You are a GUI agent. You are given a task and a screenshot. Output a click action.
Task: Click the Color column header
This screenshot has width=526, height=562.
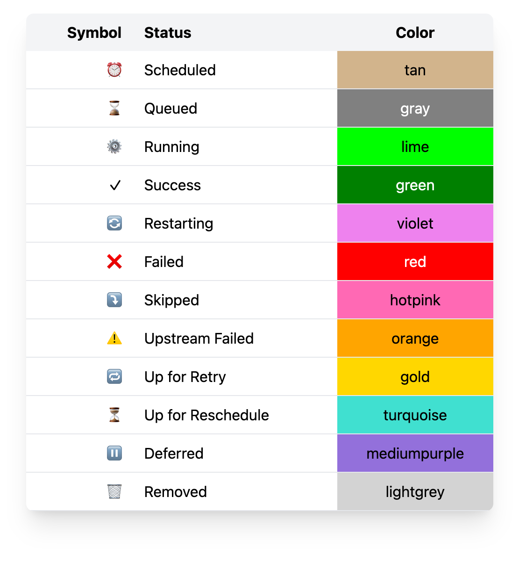click(x=415, y=33)
